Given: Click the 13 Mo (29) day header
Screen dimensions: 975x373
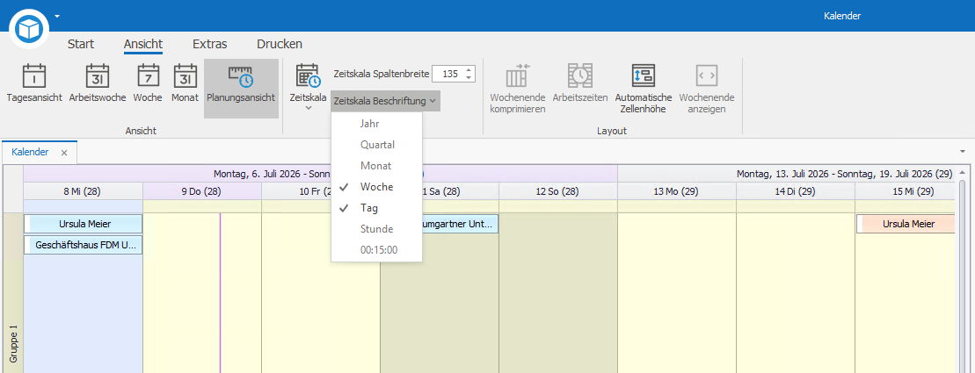Looking at the screenshot, I should (x=677, y=192).
